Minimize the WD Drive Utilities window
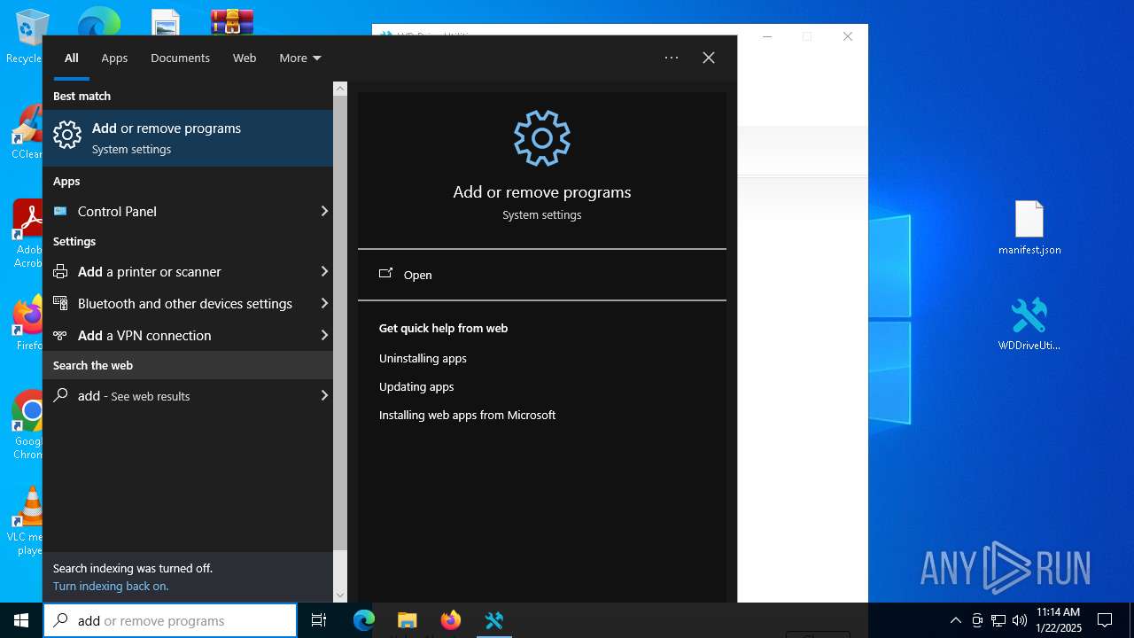1134x638 pixels. point(767,36)
